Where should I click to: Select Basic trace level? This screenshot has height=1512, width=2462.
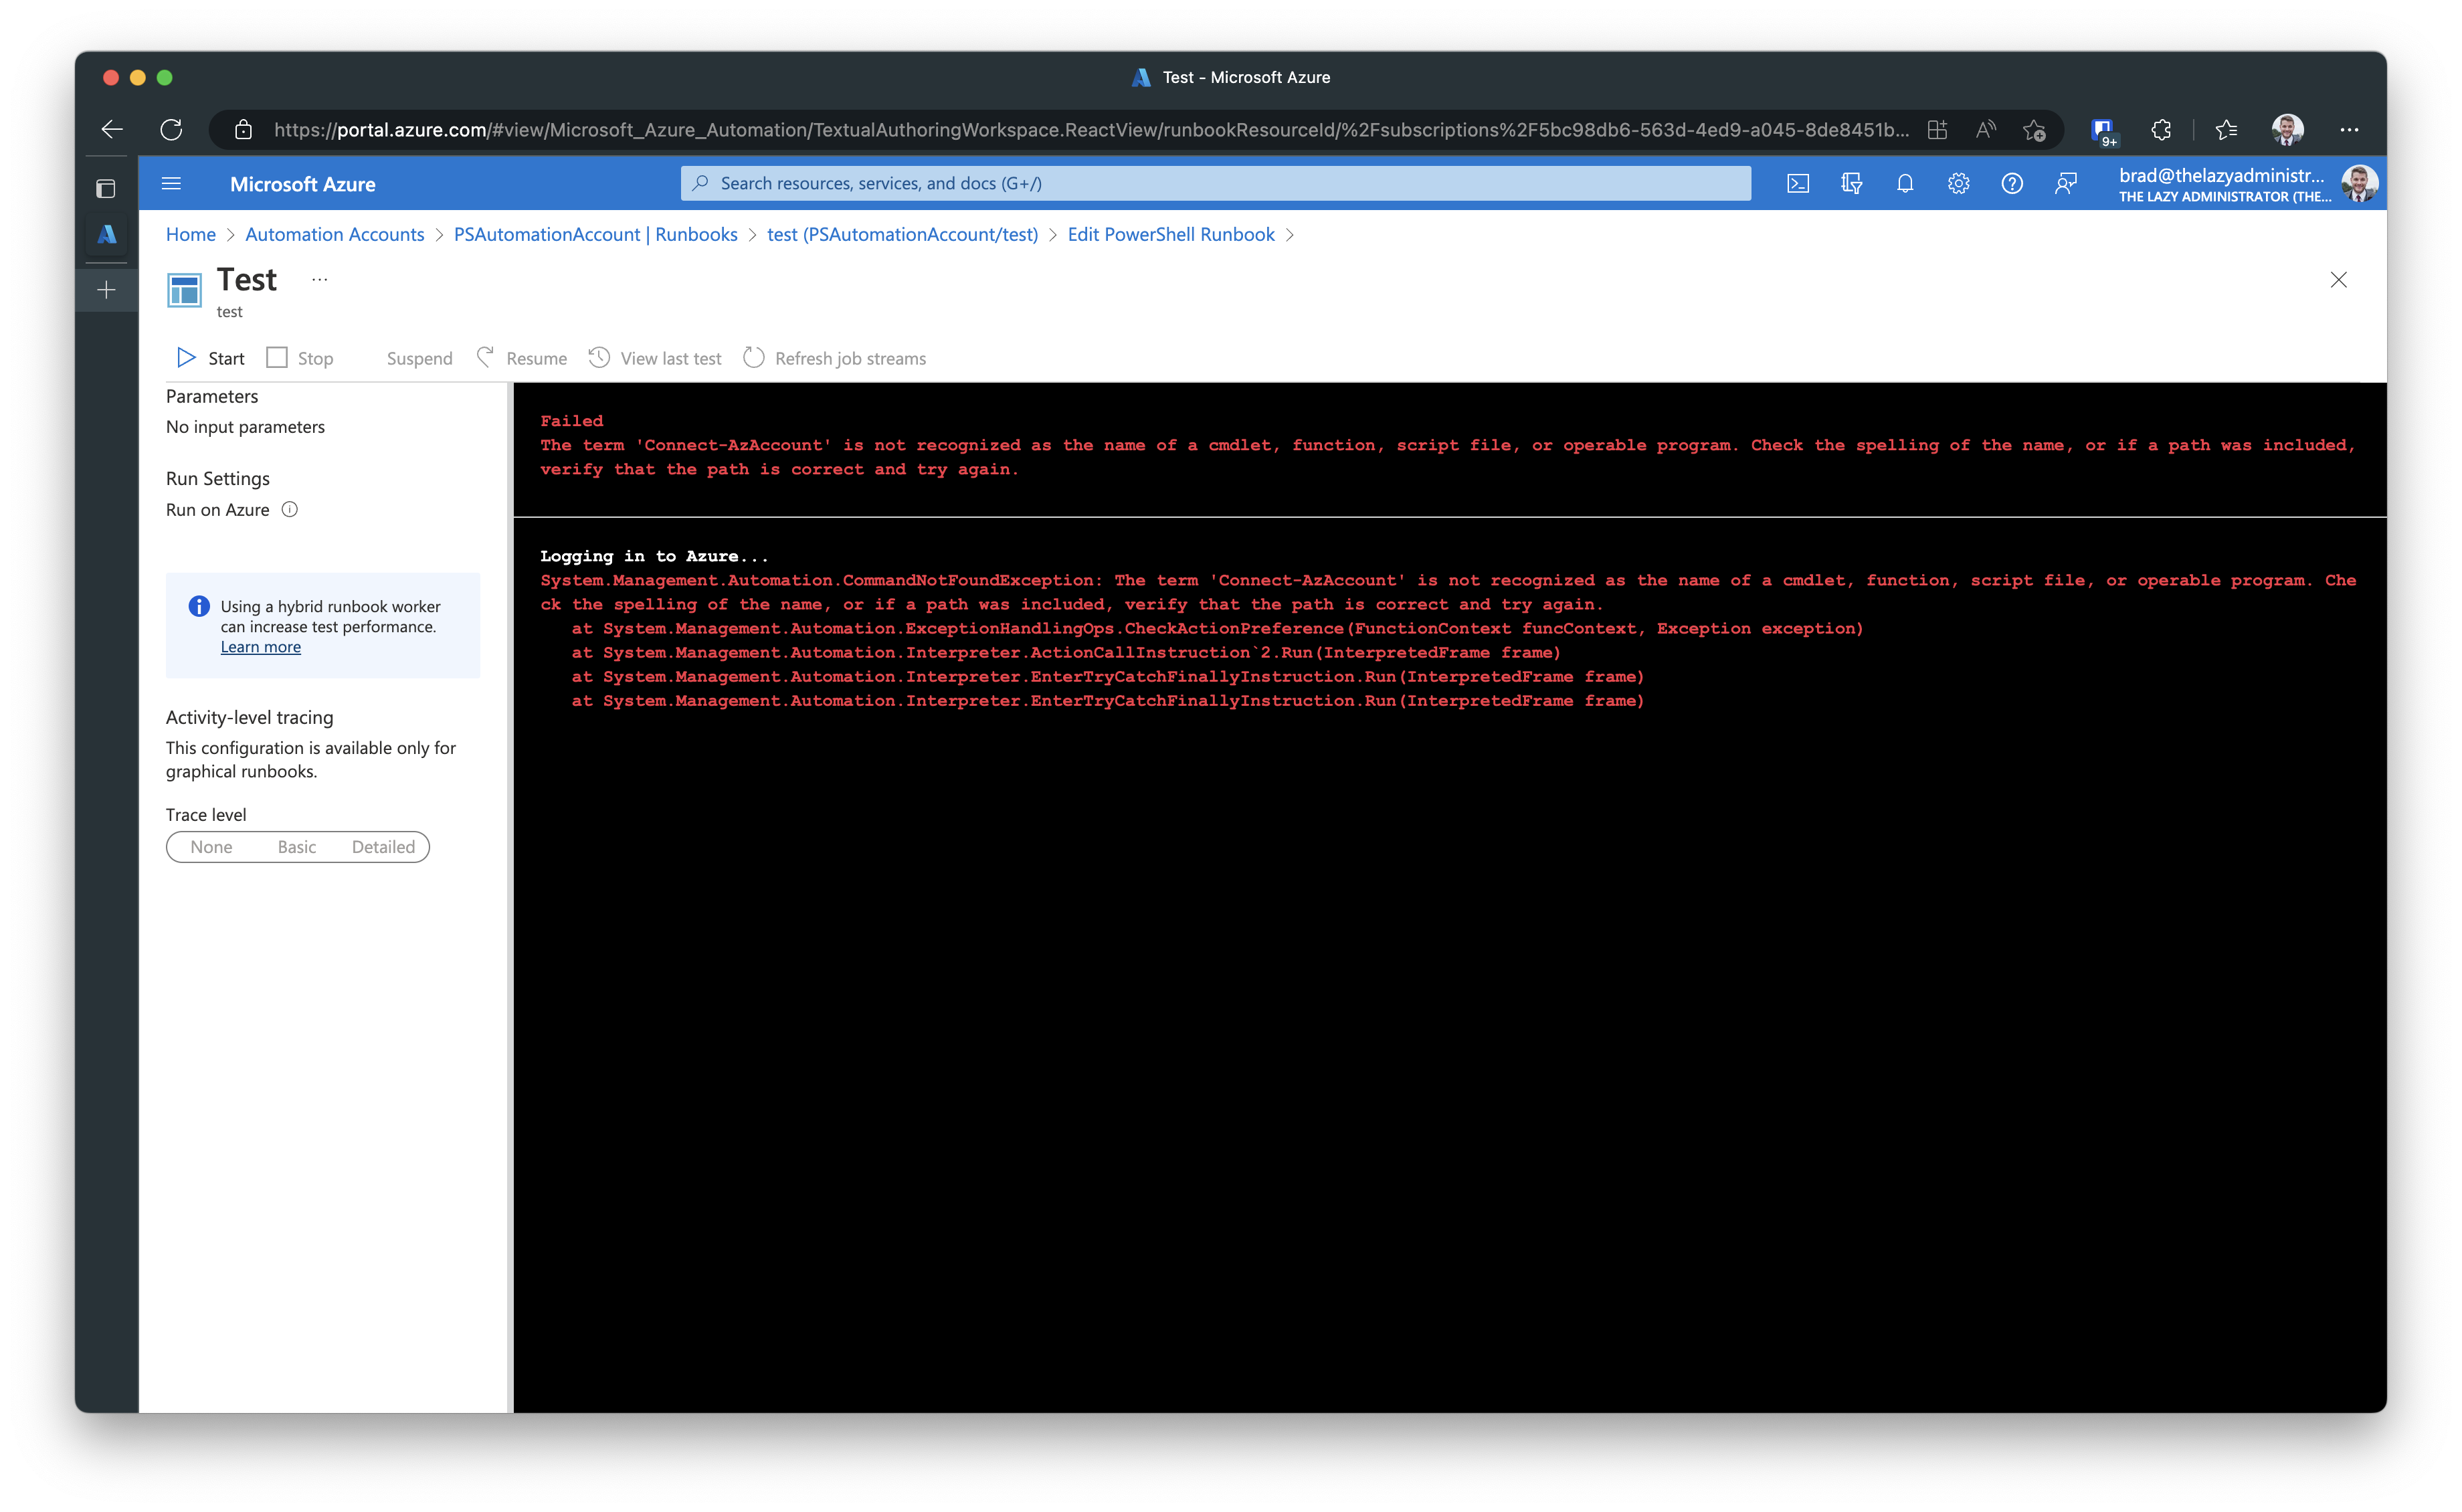(x=297, y=847)
